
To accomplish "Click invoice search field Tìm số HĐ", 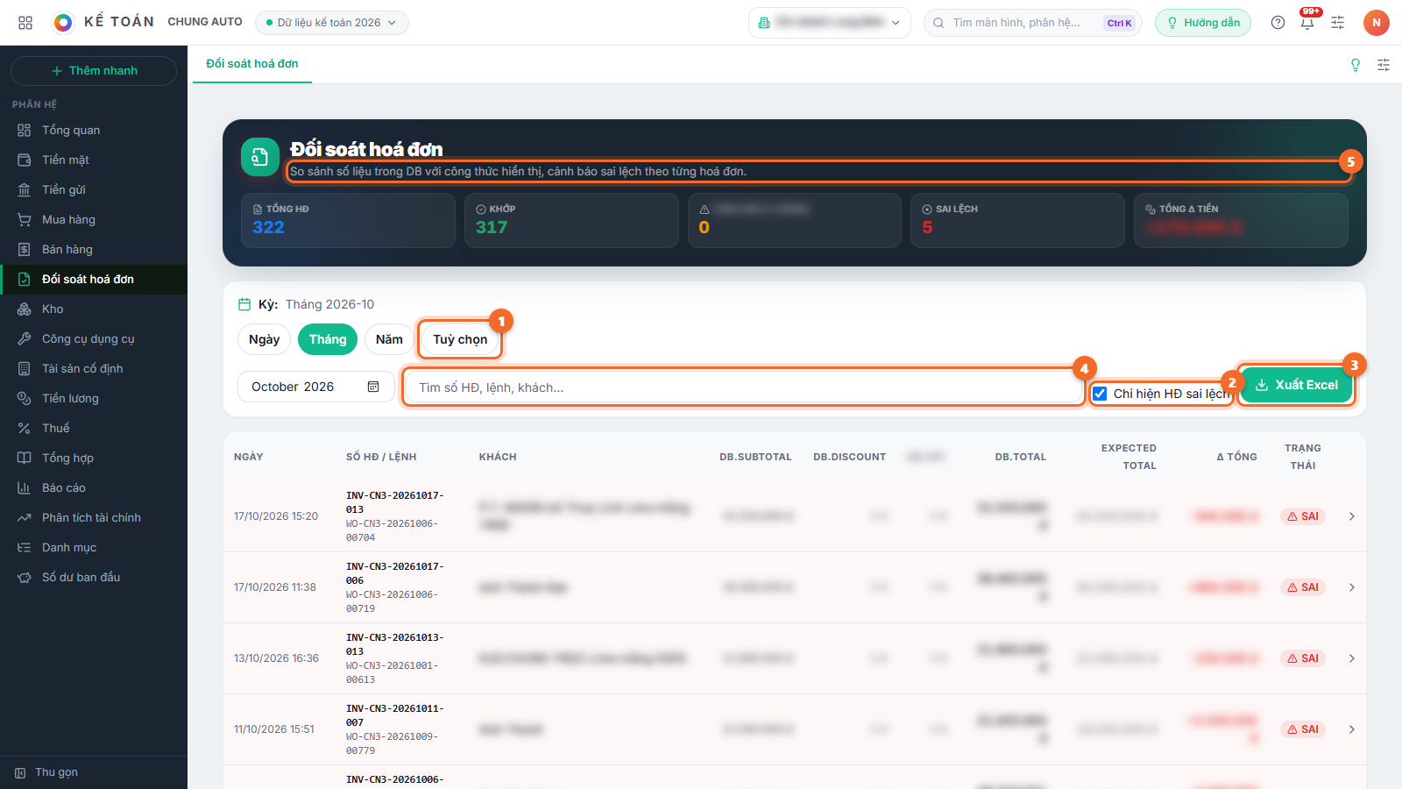I will 744,387.
